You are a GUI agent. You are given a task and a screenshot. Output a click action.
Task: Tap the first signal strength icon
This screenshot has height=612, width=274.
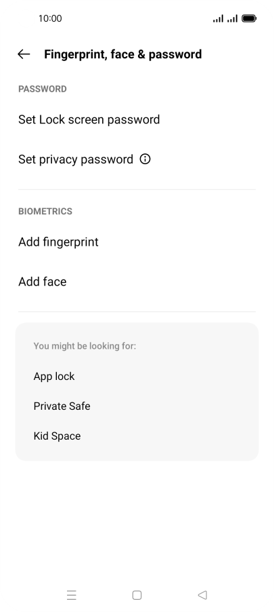(218, 18)
